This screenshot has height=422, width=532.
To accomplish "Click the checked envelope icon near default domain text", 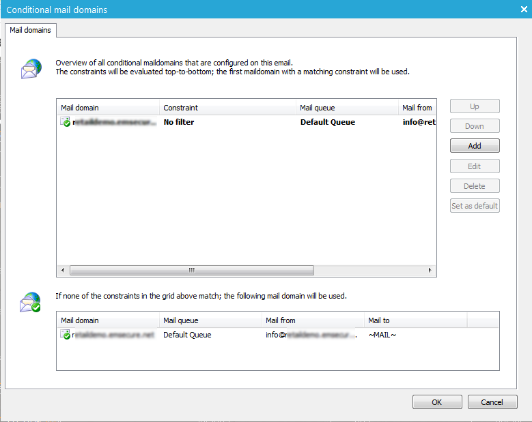I will pos(31,302).
